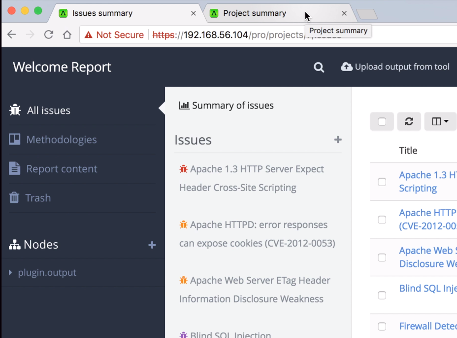Click the browser address bar URL
This screenshot has height=338, width=457.
tap(222, 35)
